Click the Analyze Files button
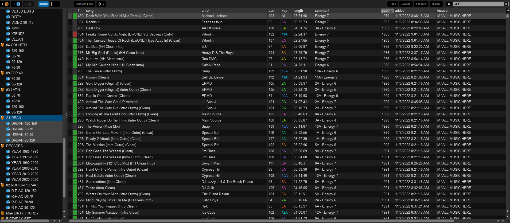Viewport: 510px width, 223px height. (x=84, y=4)
